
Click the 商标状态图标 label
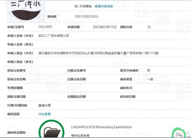coord(17,133)
